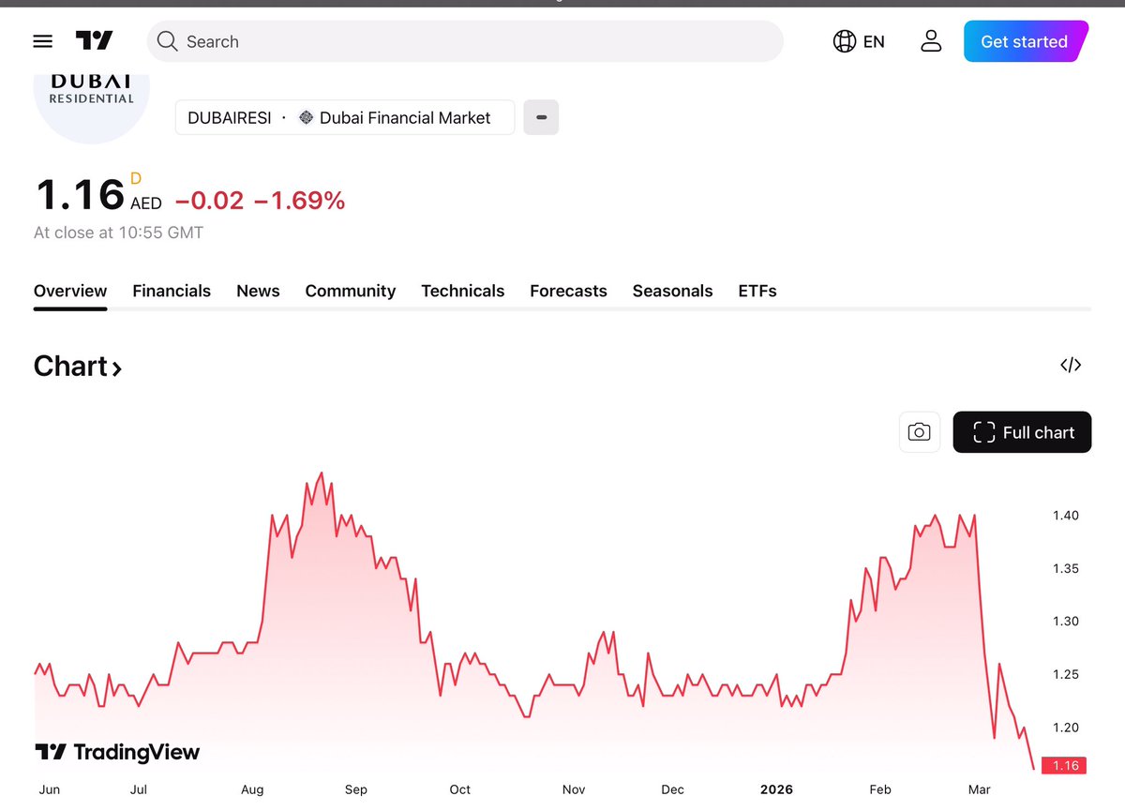
Task: Click the 1.25 price axis label
Action: (1066, 674)
